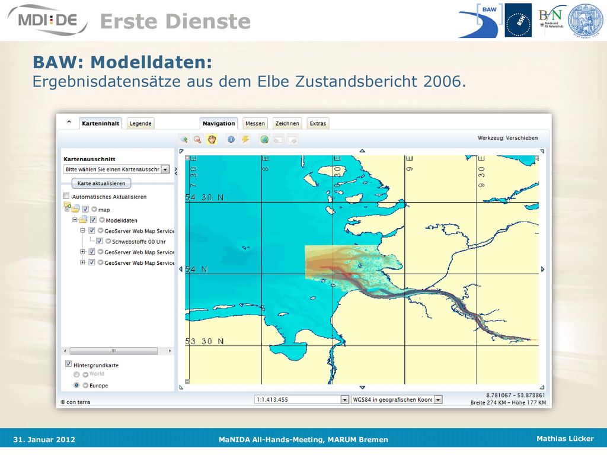Click the layer tree scrollbar right arrow
This screenshot has height=455, width=607.
point(170,351)
